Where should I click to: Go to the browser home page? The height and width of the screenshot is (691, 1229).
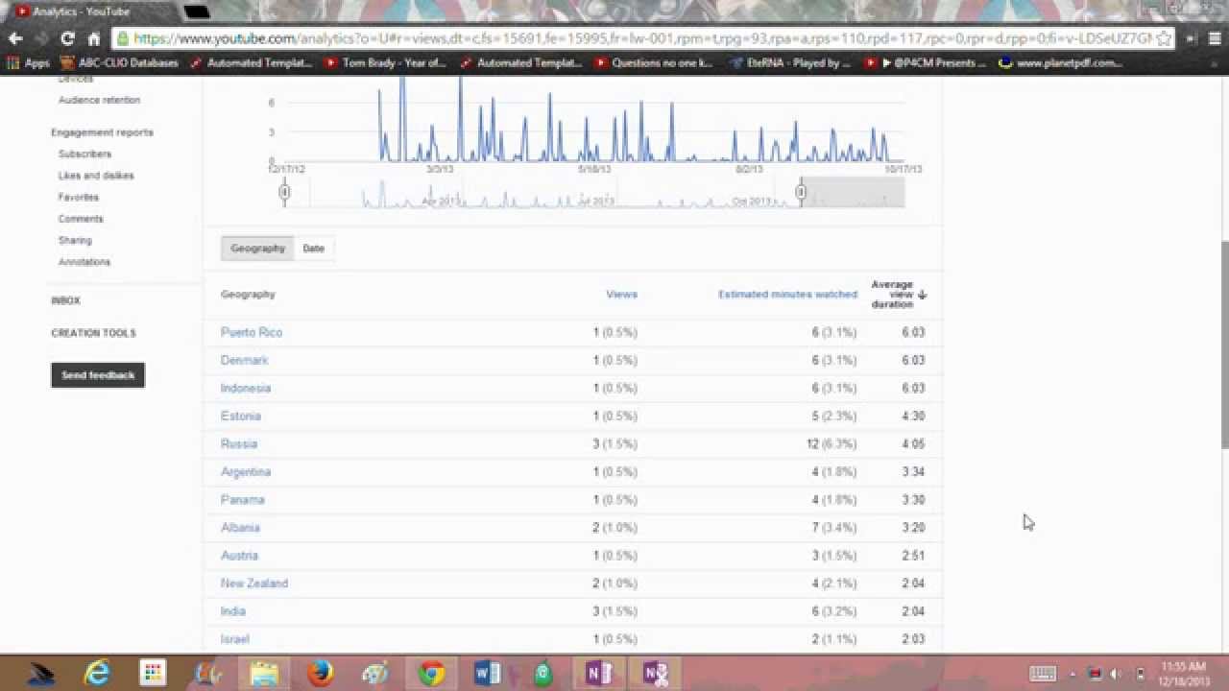point(93,38)
